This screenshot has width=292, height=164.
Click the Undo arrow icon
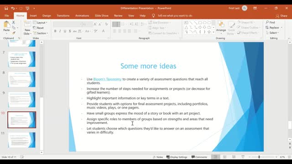(x=13, y=8)
